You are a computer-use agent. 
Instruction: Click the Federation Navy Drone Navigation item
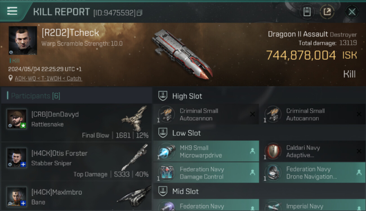coord(313,173)
